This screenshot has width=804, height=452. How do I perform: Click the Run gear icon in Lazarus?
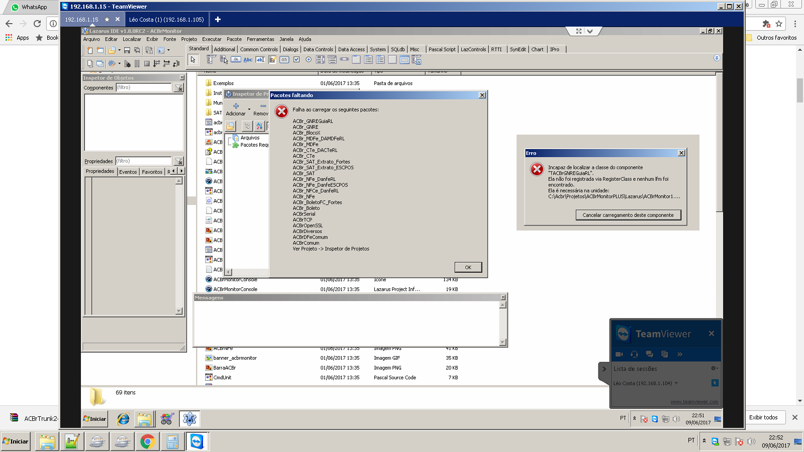[112, 64]
